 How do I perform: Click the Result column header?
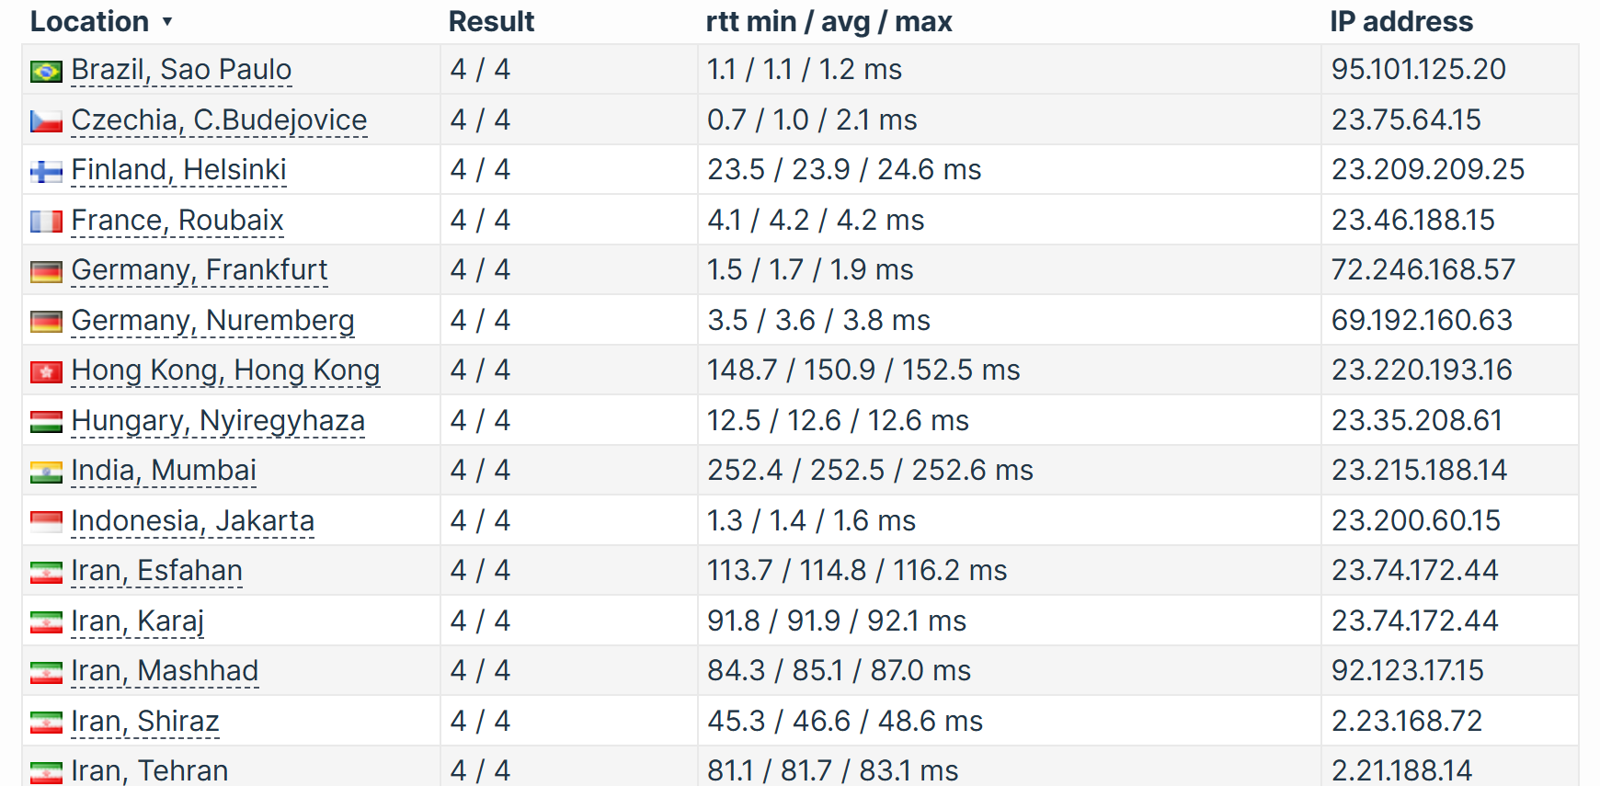(491, 22)
